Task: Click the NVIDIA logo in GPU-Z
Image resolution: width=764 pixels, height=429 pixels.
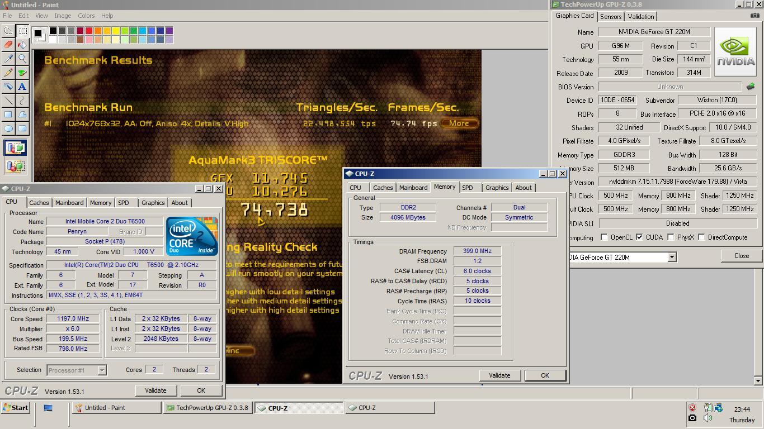Action: coord(735,53)
